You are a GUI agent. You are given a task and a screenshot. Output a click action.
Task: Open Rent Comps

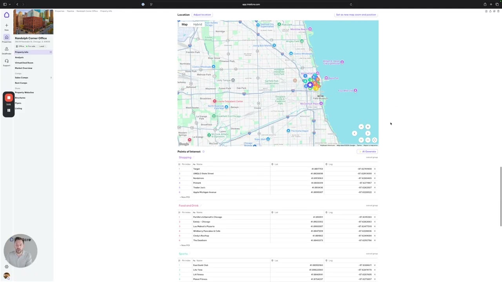click(x=21, y=83)
